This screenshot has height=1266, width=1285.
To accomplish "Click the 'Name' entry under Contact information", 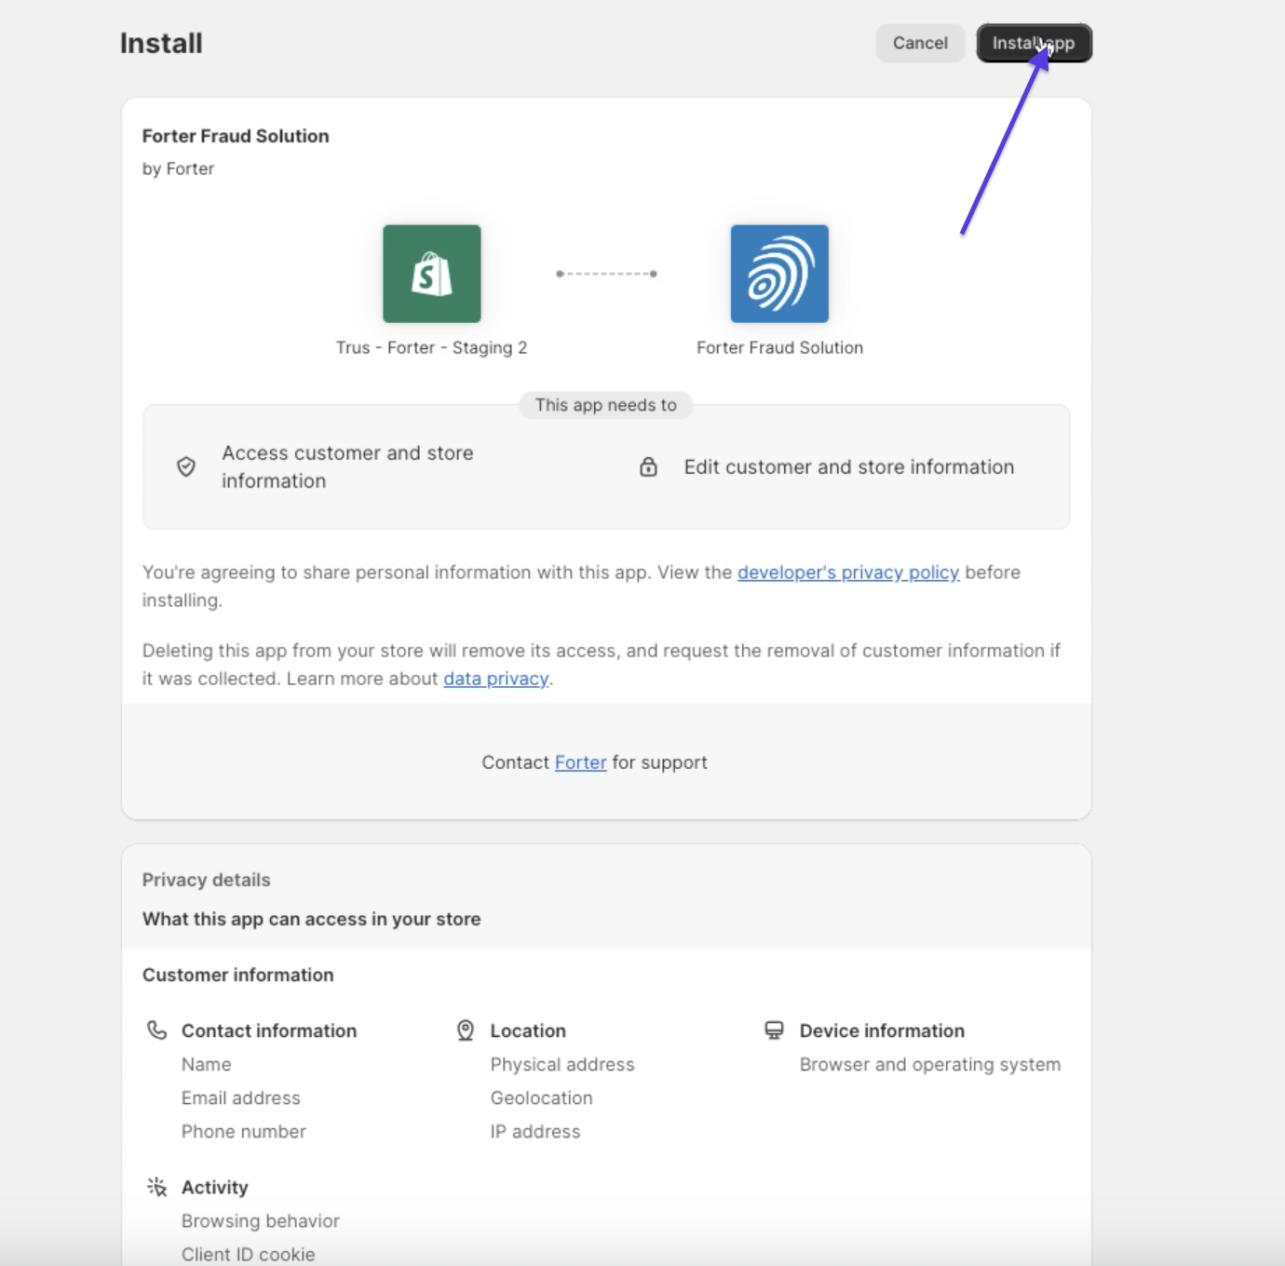I will pos(206,1064).
